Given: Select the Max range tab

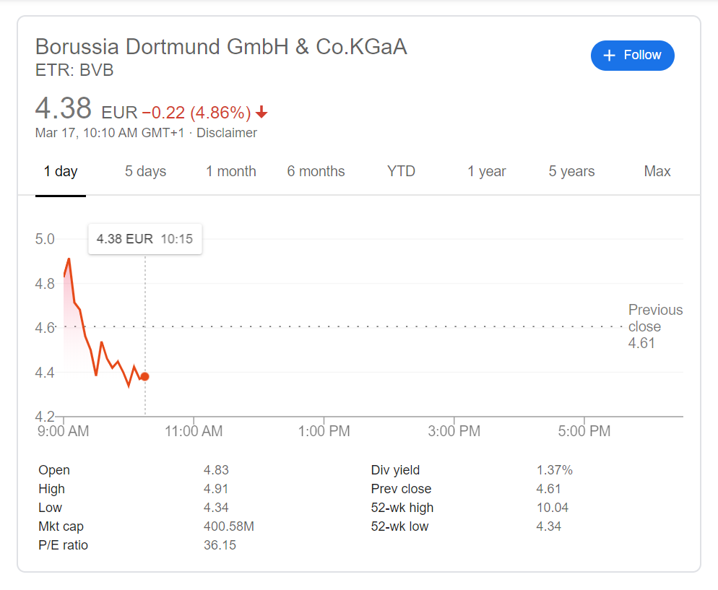Looking at the screenshot, I should click(x=657, y=171).
